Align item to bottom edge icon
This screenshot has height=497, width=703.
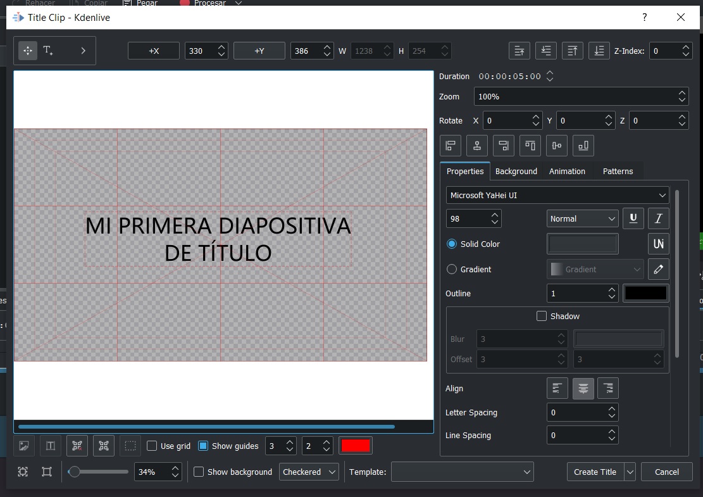583,146
